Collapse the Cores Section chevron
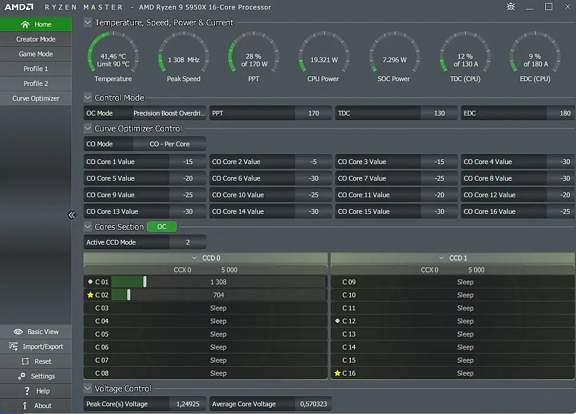 pos(88,227)
